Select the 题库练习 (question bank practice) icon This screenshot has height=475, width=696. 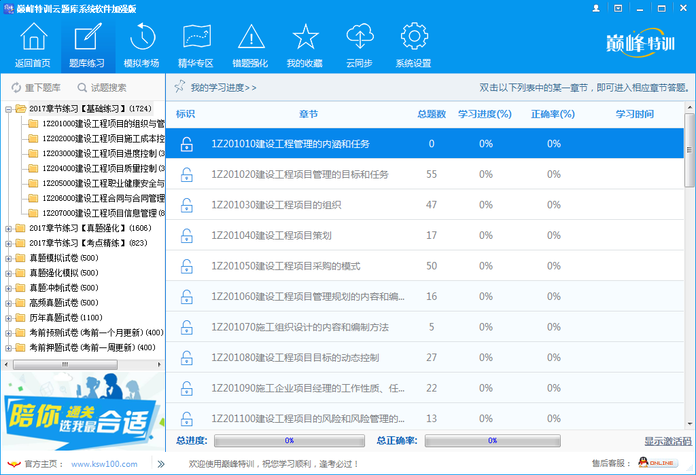point(88,37)
